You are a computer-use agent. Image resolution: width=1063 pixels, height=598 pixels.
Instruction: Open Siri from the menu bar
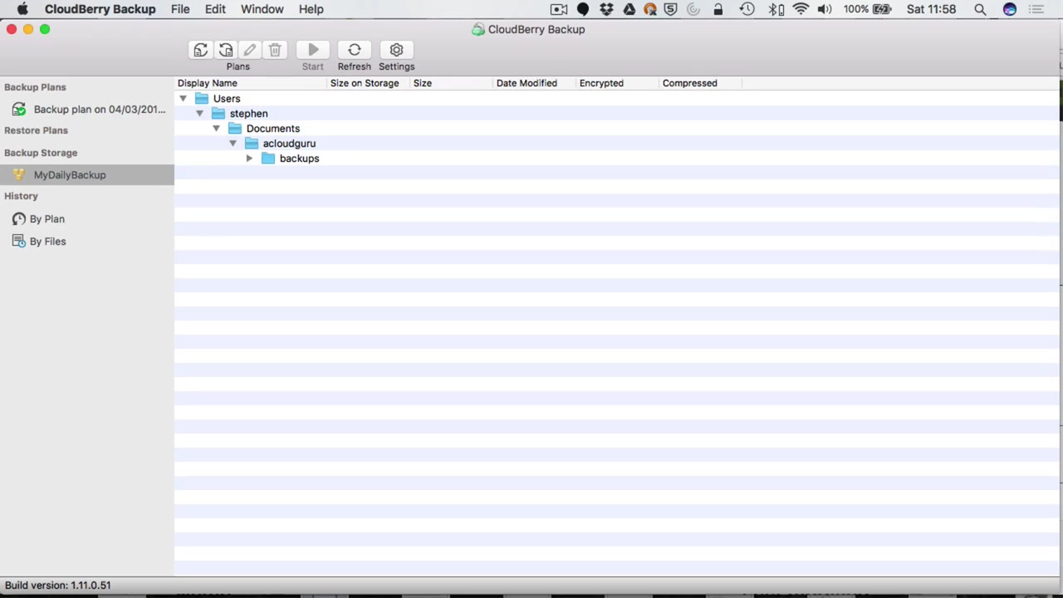[1010, 9]
